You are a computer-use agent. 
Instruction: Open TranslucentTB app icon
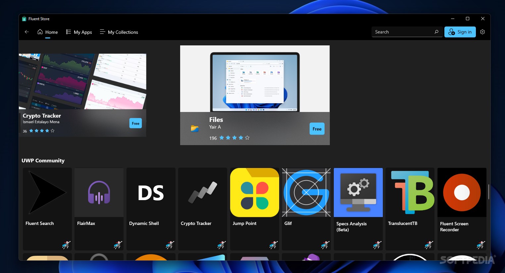[410, 192]
